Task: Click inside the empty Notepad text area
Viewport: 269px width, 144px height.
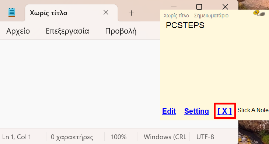Action: (x=80, y=84)
